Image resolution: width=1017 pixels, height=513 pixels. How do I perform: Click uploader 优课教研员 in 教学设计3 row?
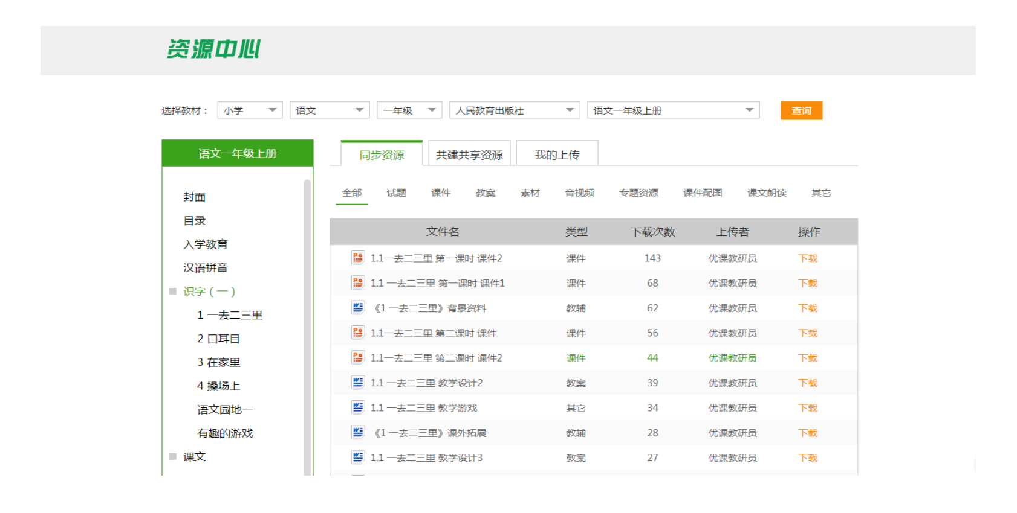click(x=733, y=458)
